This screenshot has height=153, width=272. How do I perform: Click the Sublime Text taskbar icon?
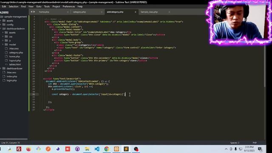click(x=126, y=149)
